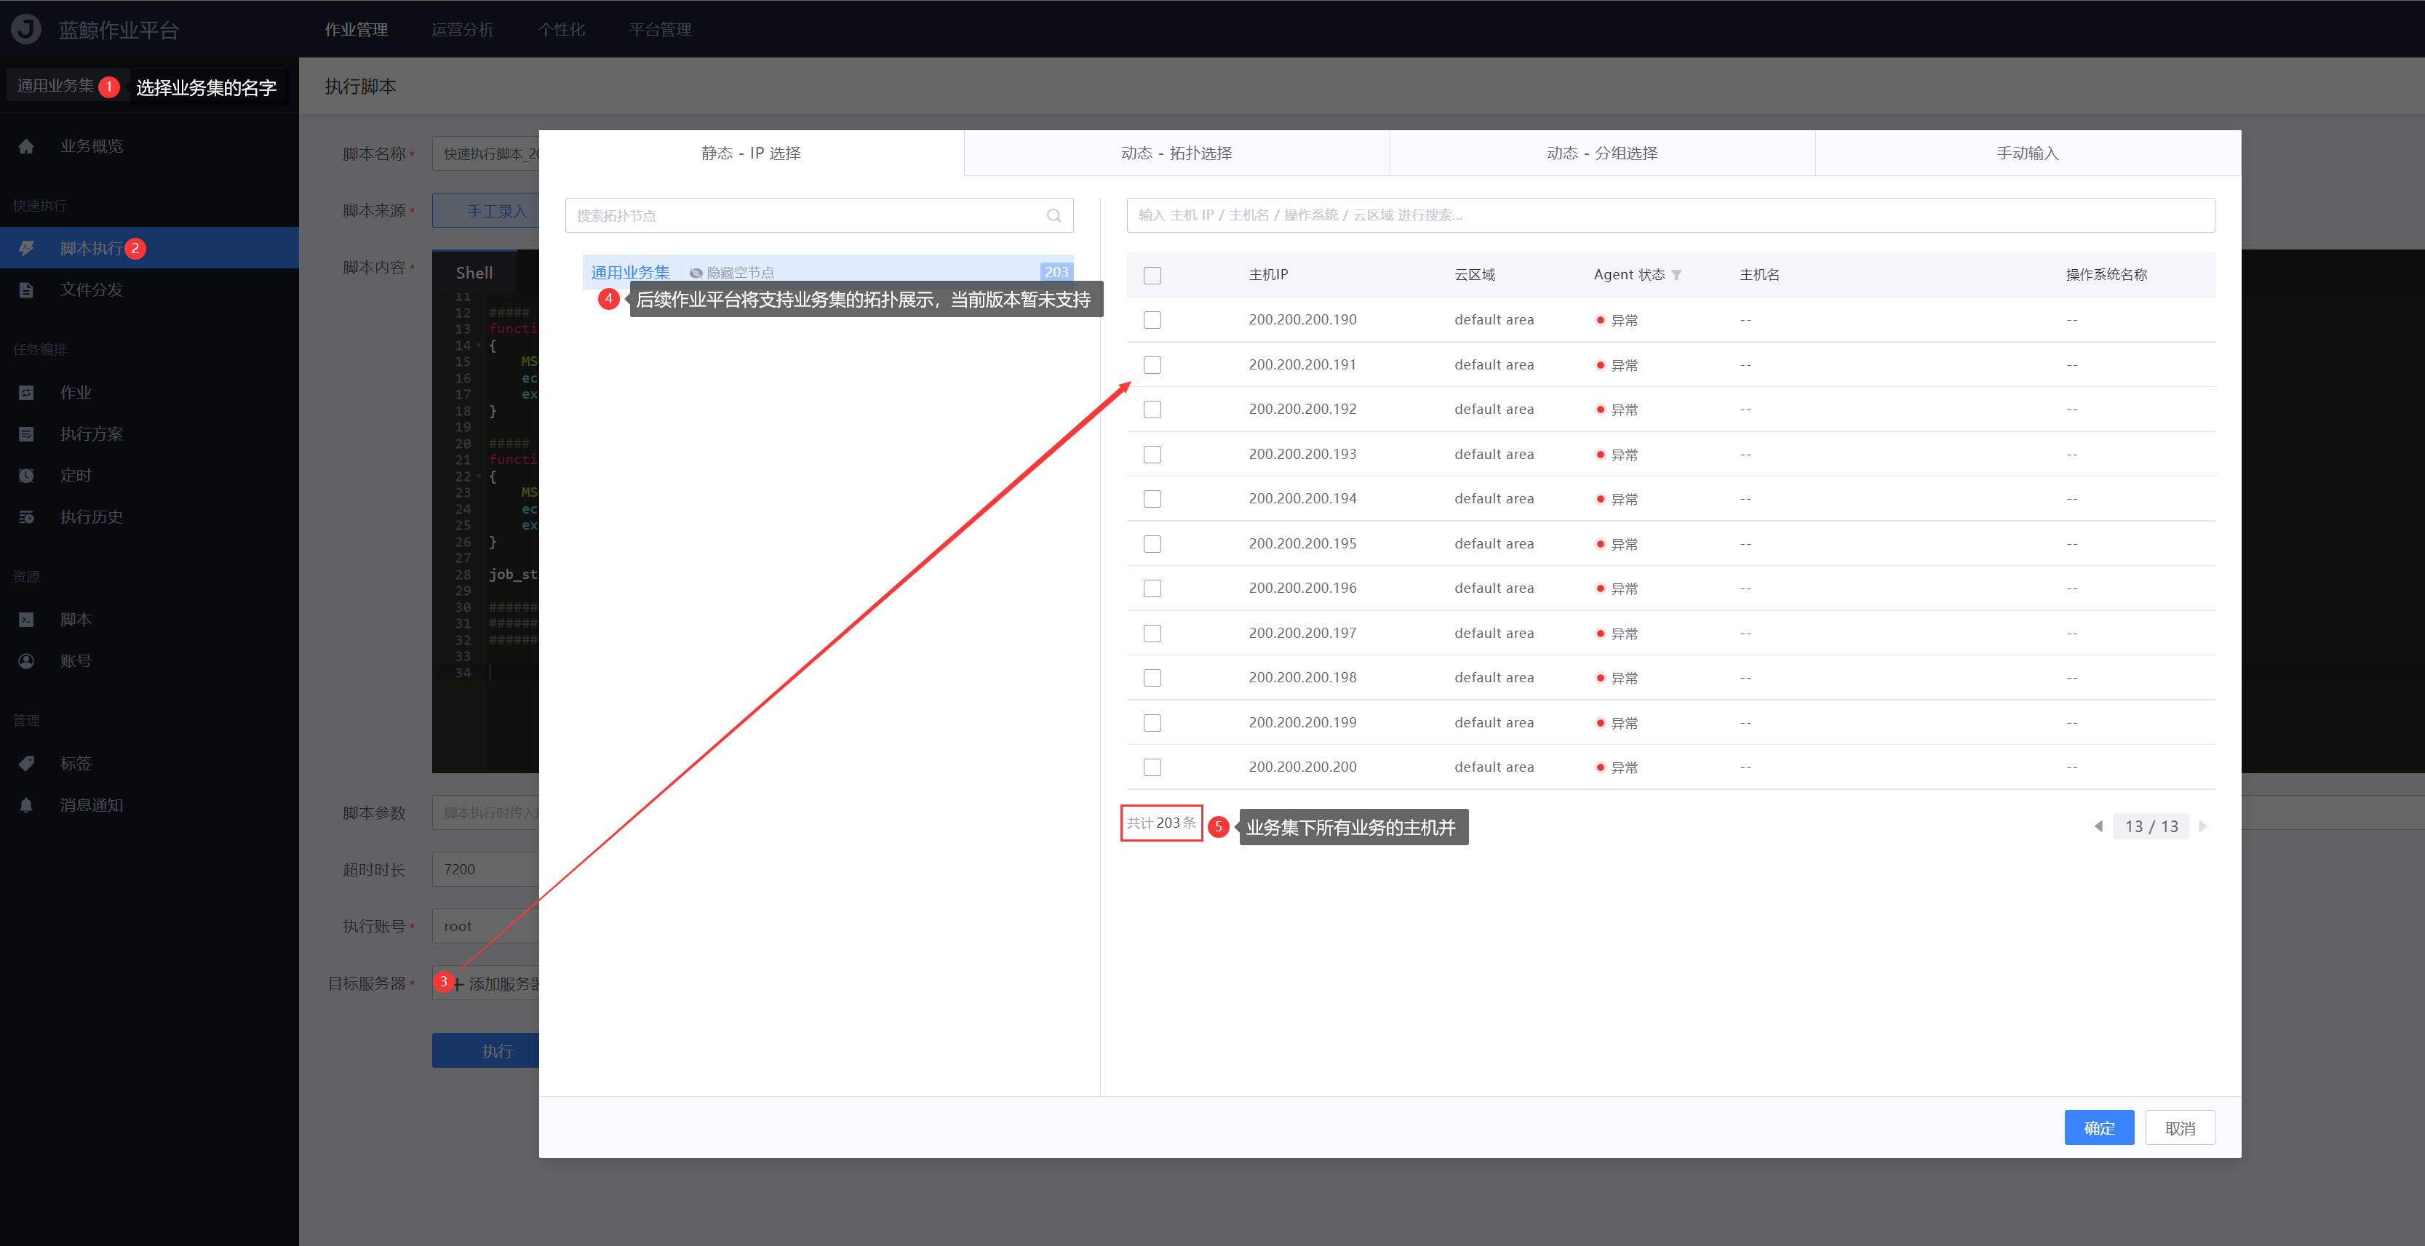The image size is (2425, 1246).
Task: Toggle 隐藏空节点 eye icon
Action: (x=696, y=273)
